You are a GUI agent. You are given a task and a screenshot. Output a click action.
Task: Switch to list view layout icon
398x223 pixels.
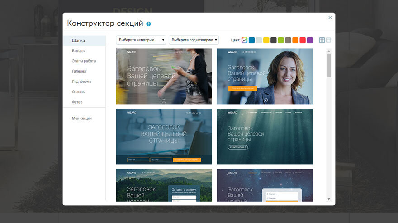point(328,40)
